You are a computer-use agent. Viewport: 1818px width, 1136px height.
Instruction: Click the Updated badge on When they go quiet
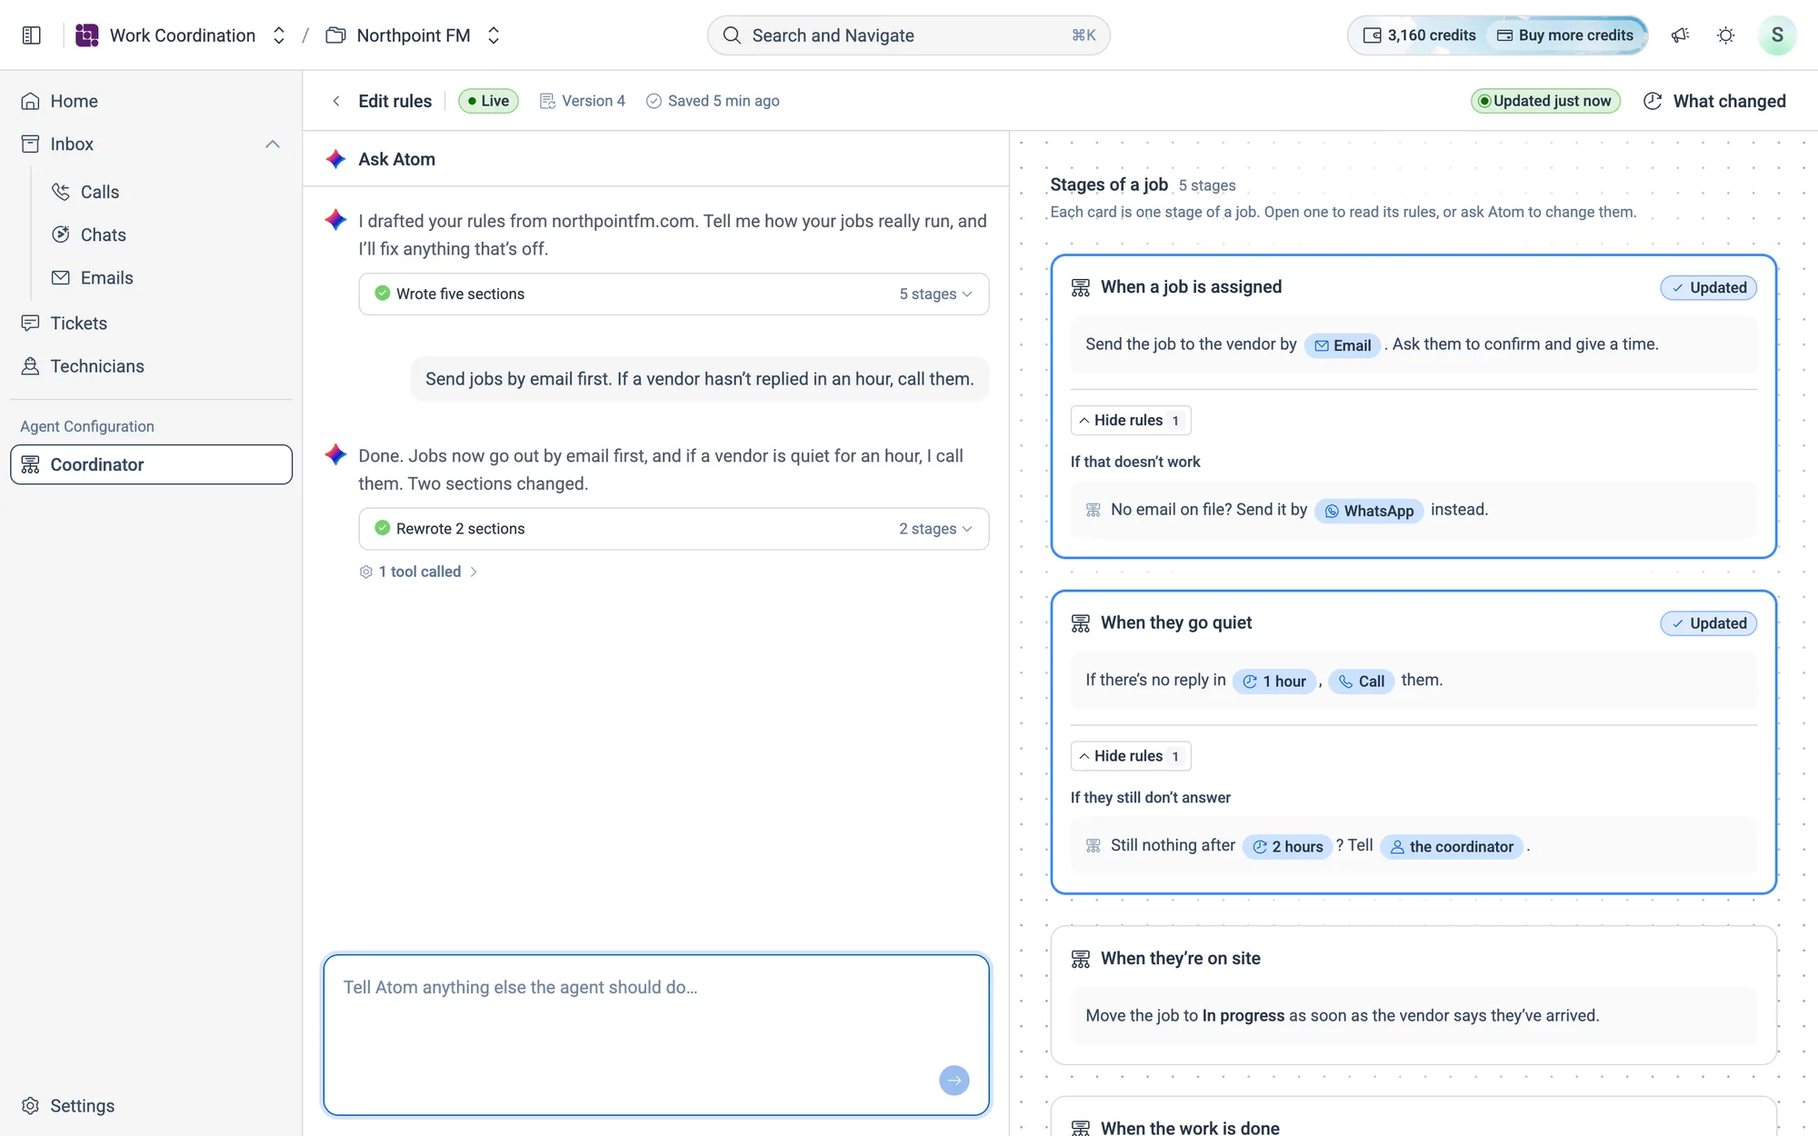[1708, 623]
